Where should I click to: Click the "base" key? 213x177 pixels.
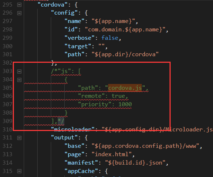pyautogui.click(x=75, y=146)
